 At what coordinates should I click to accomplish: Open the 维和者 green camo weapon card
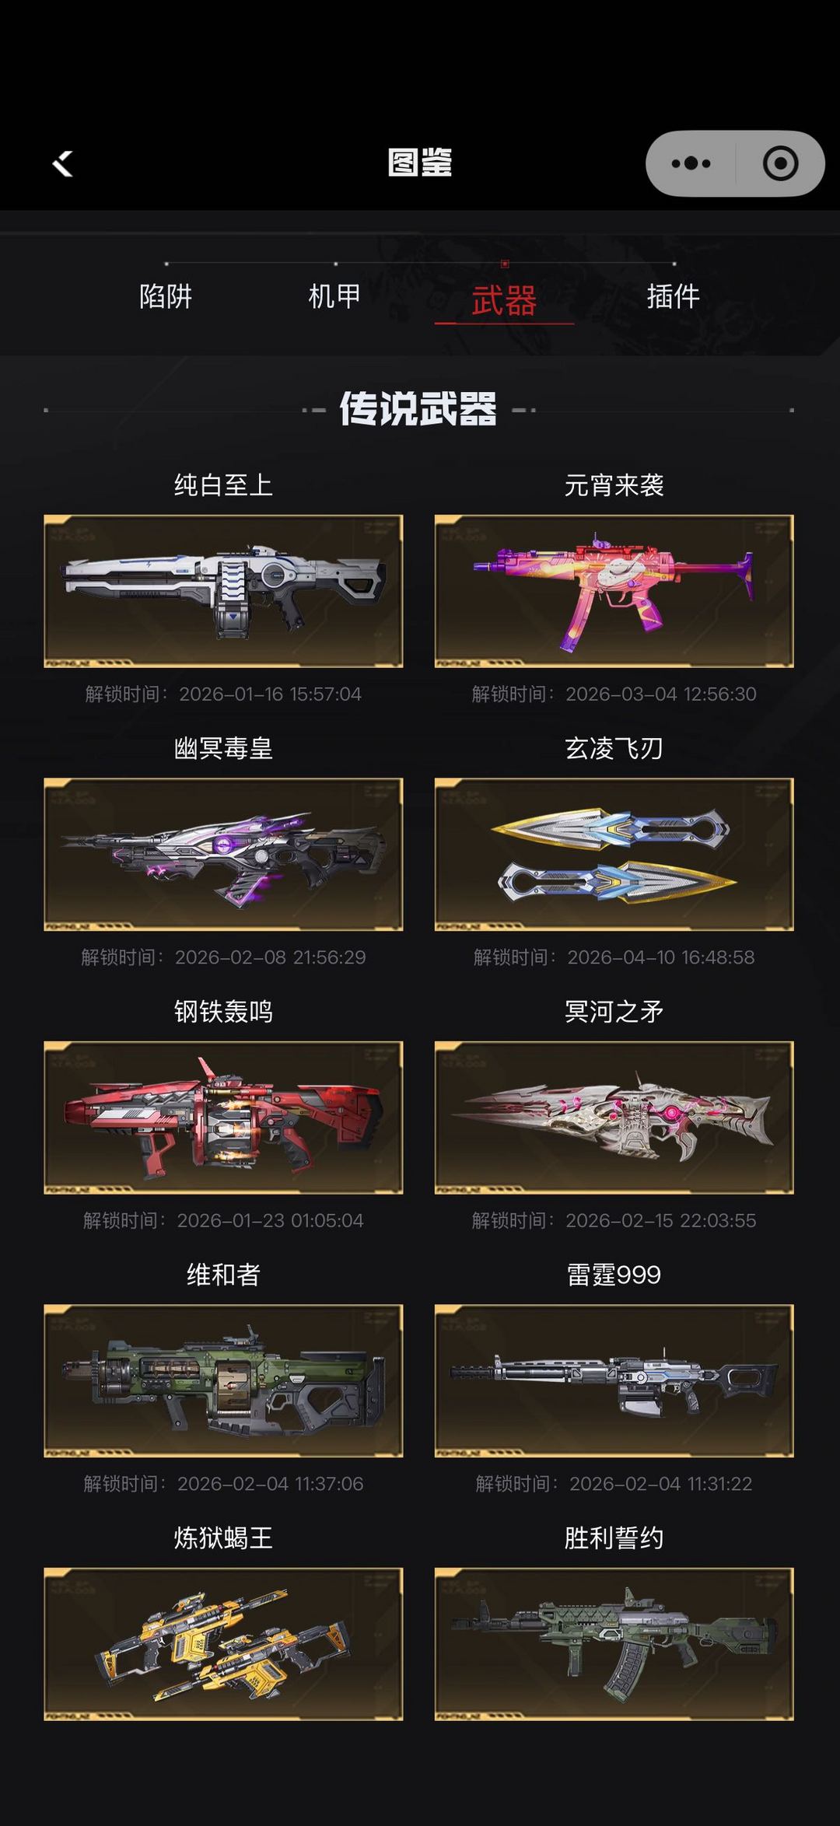pos(223,1380)
